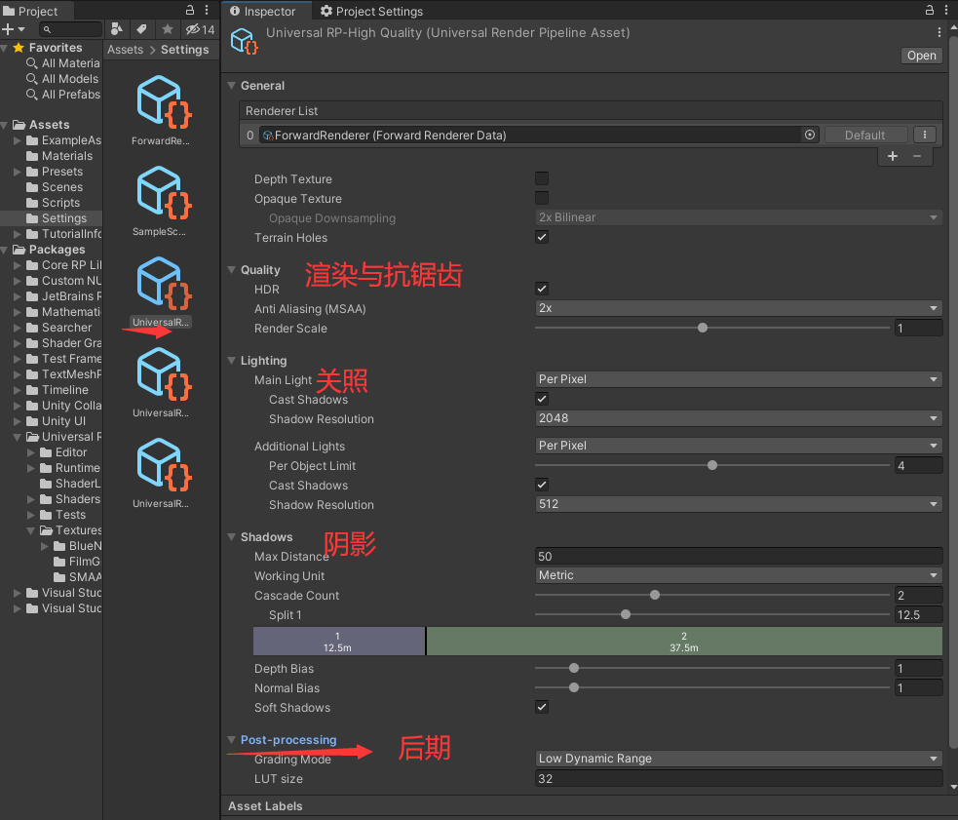Select the Materials folder

59,156
